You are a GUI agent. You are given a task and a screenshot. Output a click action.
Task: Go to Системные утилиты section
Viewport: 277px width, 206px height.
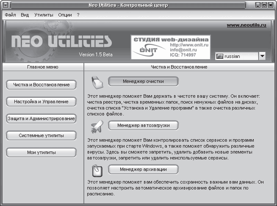click(x=42, y=136)
